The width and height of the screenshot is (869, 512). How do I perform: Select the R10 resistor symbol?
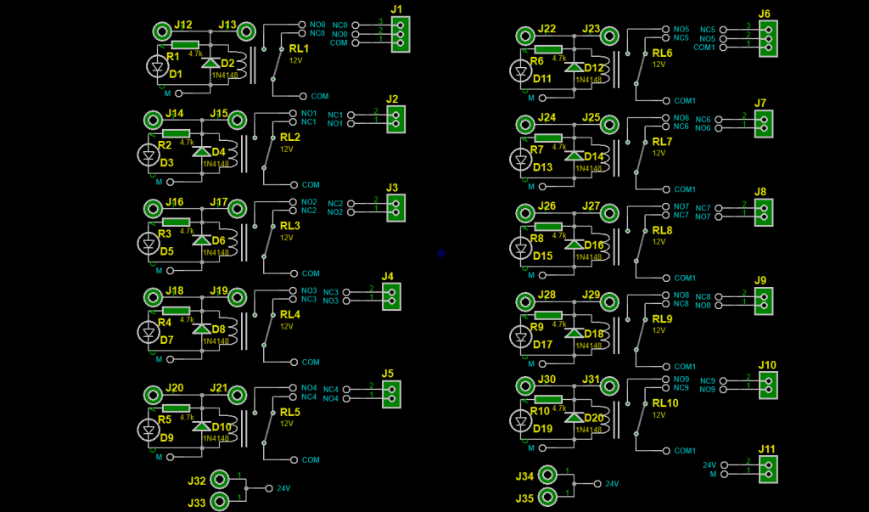[x=548, y=400]
